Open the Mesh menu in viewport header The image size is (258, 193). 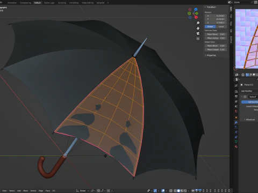tap(25, 191)
